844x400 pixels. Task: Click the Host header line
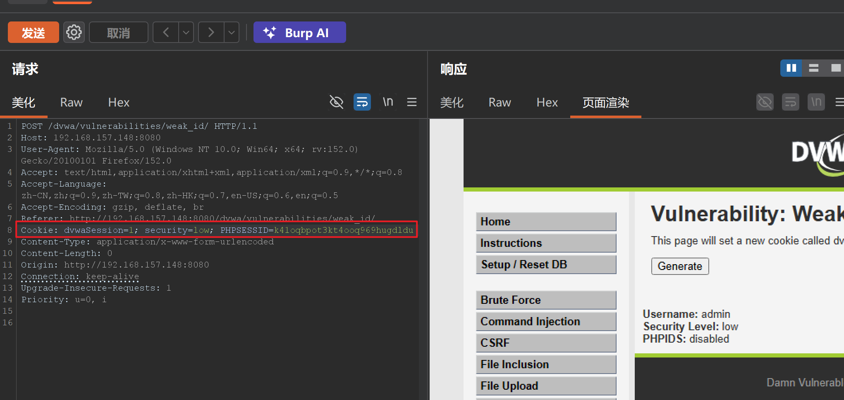click(91, 137)
